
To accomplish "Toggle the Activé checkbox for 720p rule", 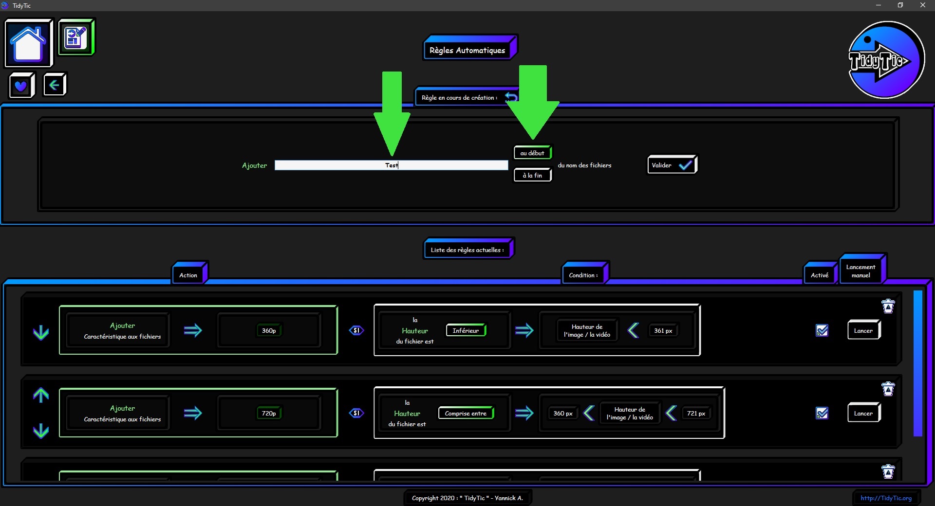I will [x=822, y=413].
